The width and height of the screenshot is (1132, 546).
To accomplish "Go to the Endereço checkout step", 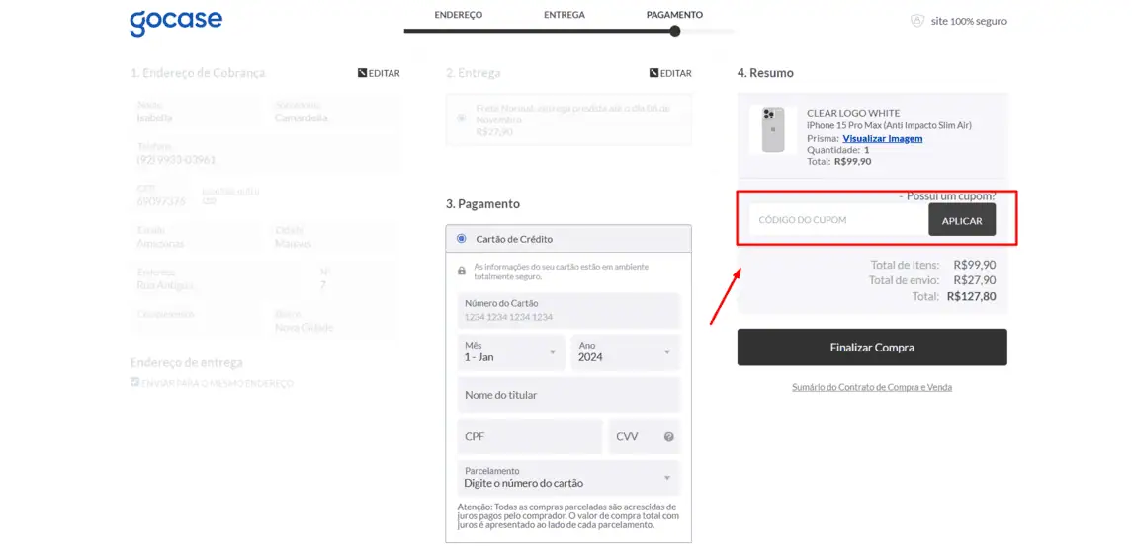I will click(458, 15).
